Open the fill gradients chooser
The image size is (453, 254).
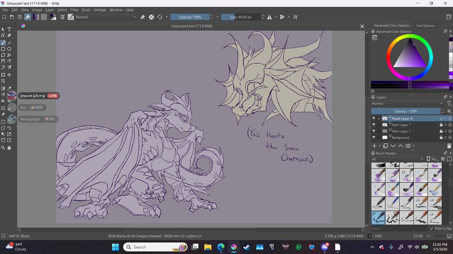(x=36, y=17)
